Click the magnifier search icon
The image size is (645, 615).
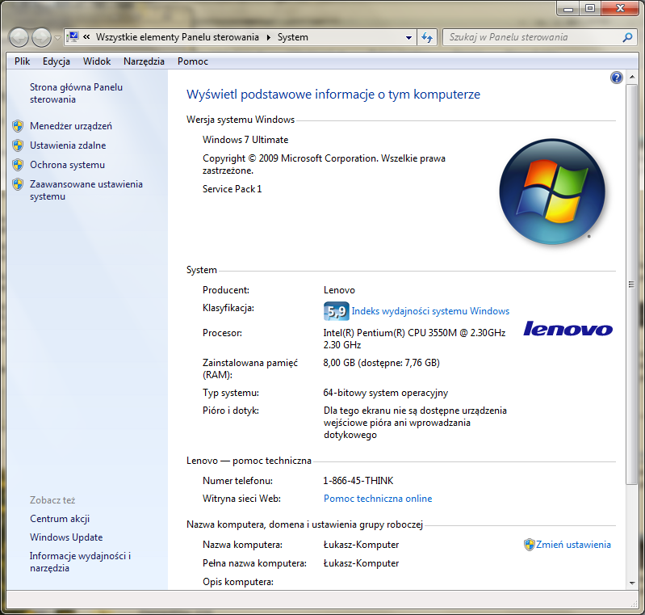point(627,37)
